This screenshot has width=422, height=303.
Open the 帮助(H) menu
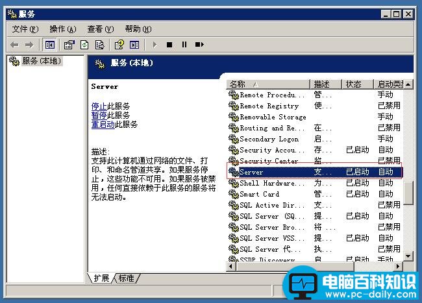pyautogui.click(x=138, y=29)
